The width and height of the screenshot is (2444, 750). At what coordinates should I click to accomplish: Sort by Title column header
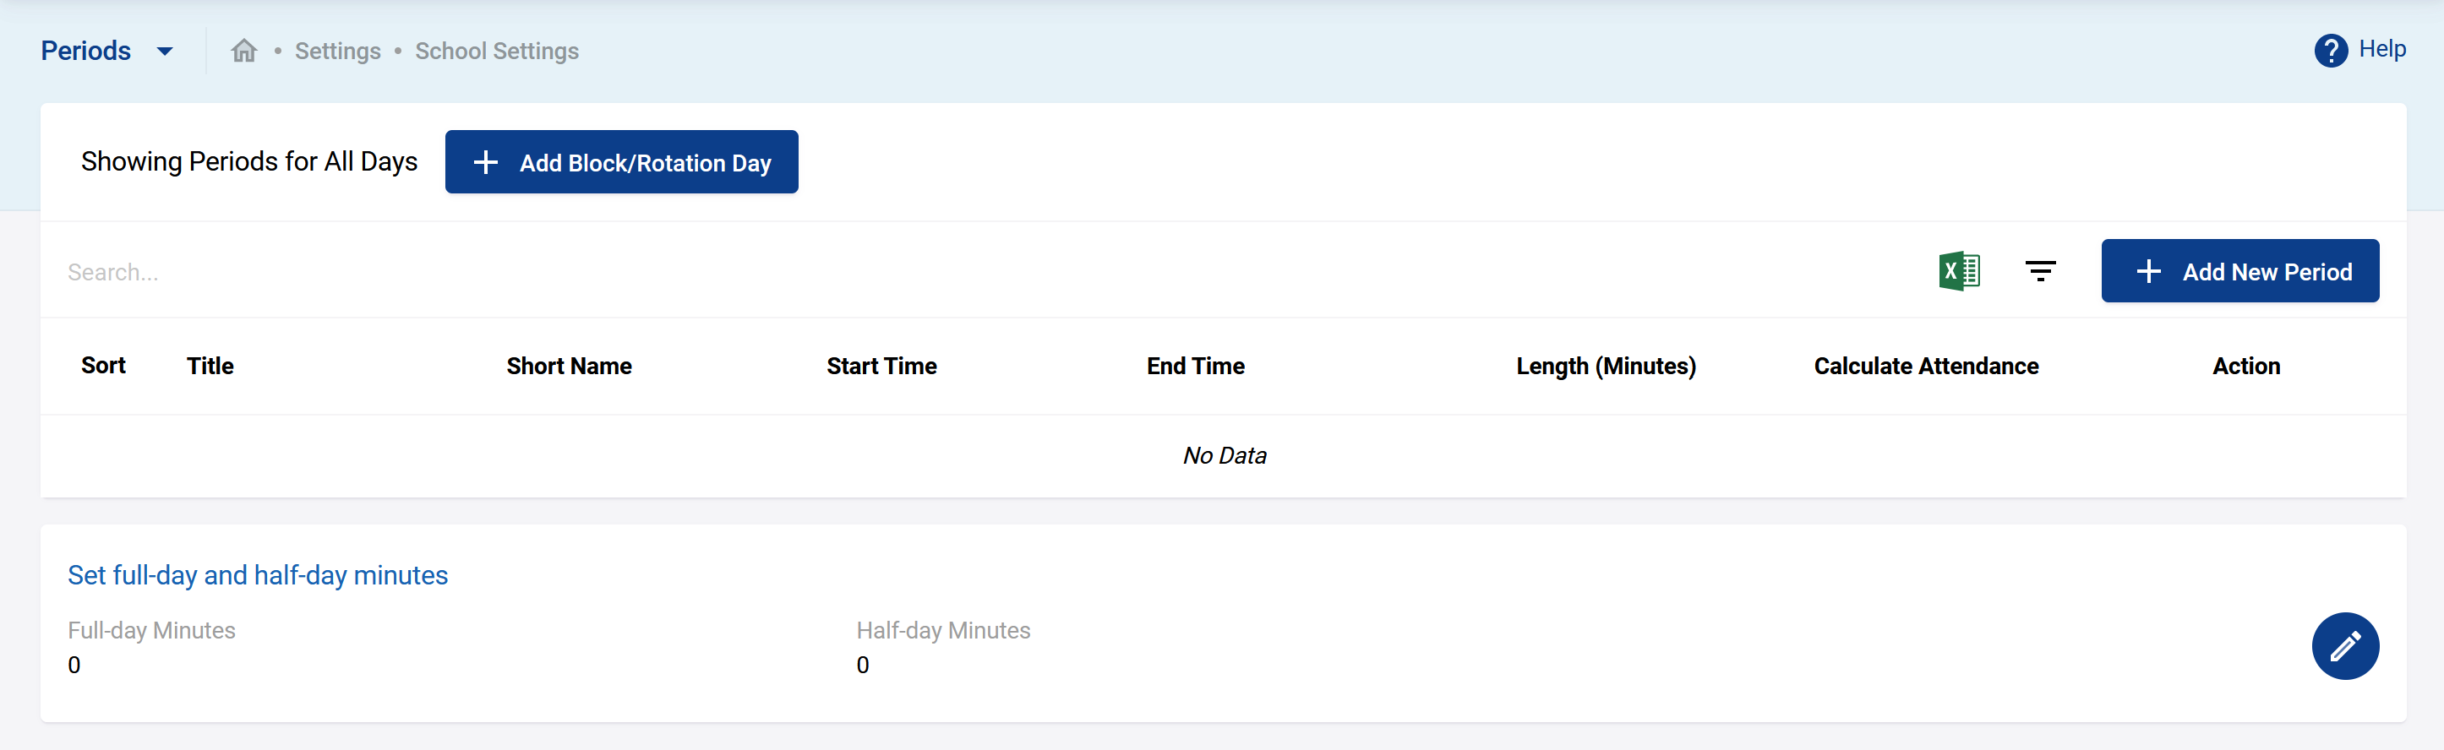click(210, 366)
